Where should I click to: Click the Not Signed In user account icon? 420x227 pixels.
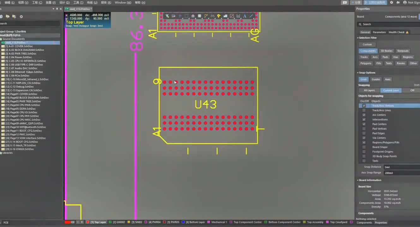405,3
